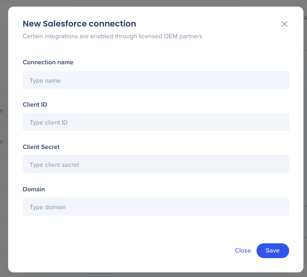Click the "Client Secret" field label

[x=41, y=147]
